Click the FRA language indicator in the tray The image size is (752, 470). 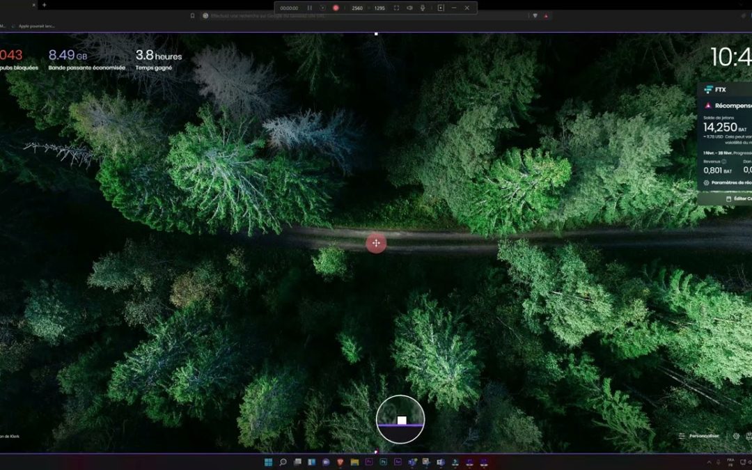(x=730, y=462)
